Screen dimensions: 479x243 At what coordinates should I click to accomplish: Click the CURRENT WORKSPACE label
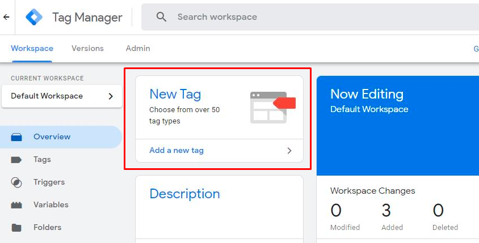click(x=47, y=78)
